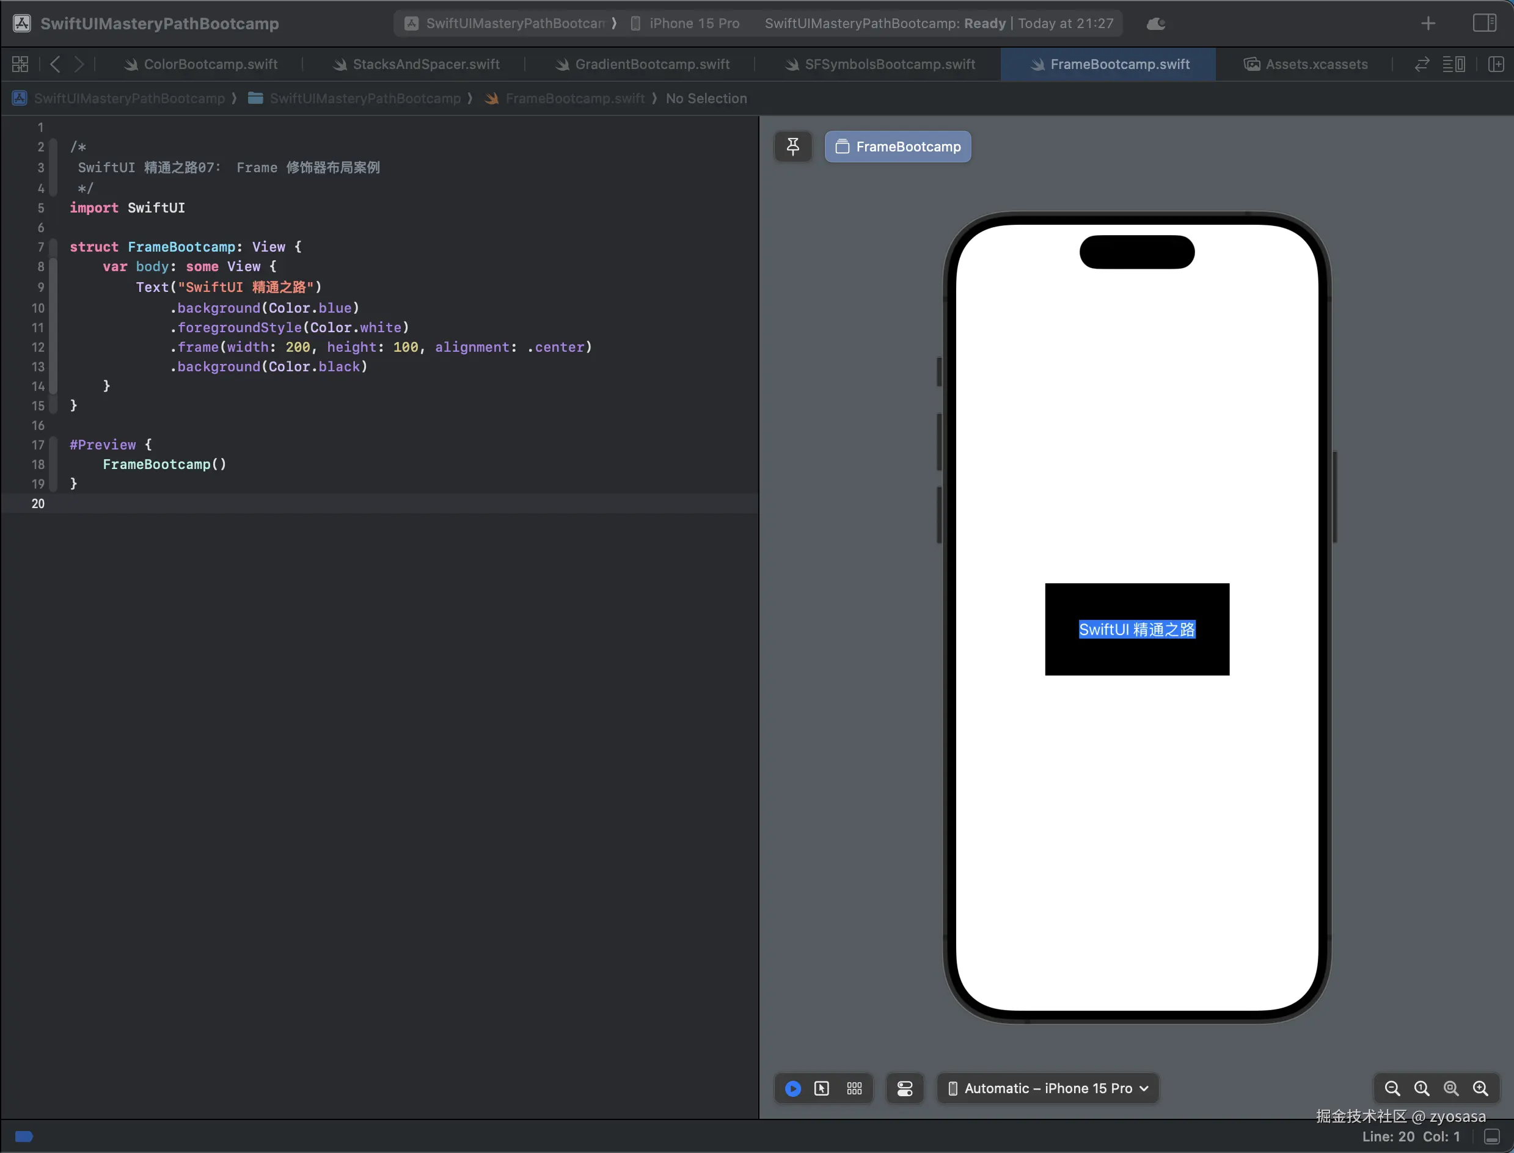The height and width of the screenshot is (1153, 1514).
Task: Select the FrameBootcamp preview button
Action: coord(898,146)
